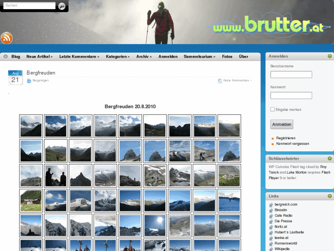
Task: Click the www.brutter.at site logo
Action: tap(268, 24)
